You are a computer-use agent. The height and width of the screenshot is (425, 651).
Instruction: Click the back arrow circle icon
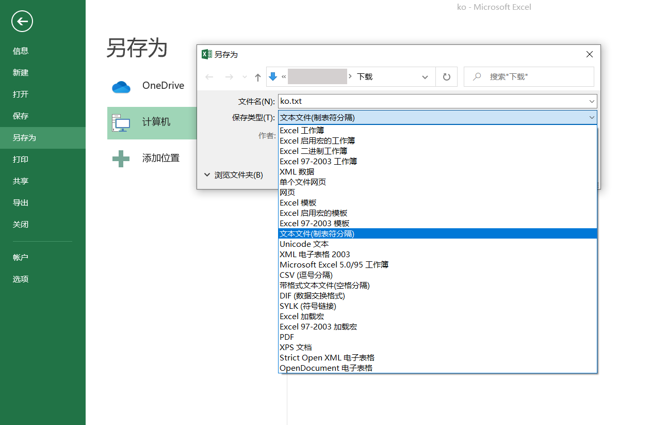tap(22, 21)
